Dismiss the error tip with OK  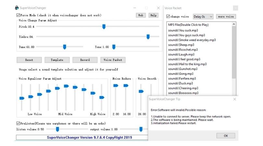226,136
